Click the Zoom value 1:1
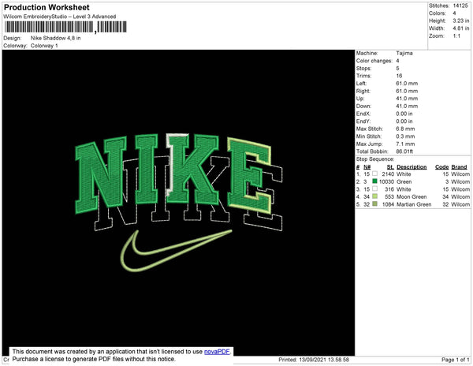The height and width of the screenshot is (366, 473). pos(456,36)
